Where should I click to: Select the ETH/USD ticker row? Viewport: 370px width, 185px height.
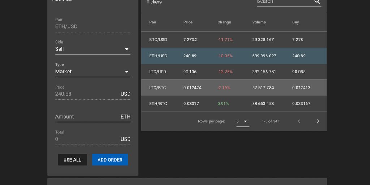point(234,56)
